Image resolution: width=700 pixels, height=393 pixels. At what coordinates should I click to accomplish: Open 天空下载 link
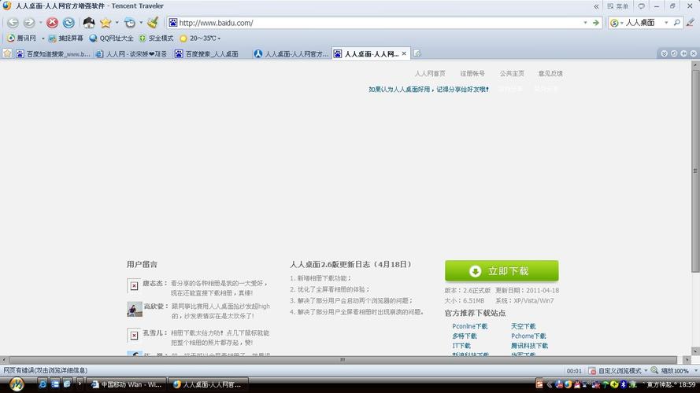point(523,326)
